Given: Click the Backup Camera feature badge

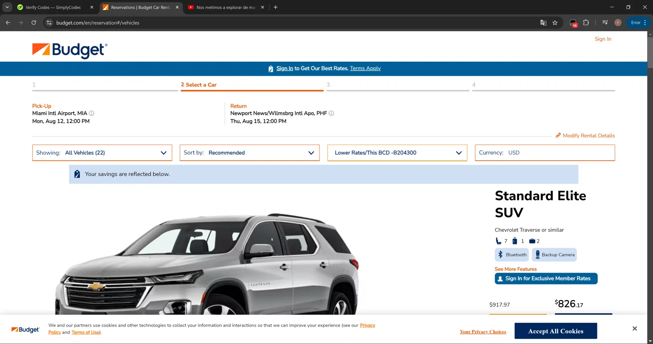Looking at the screenshot, I should coord(554,255).
